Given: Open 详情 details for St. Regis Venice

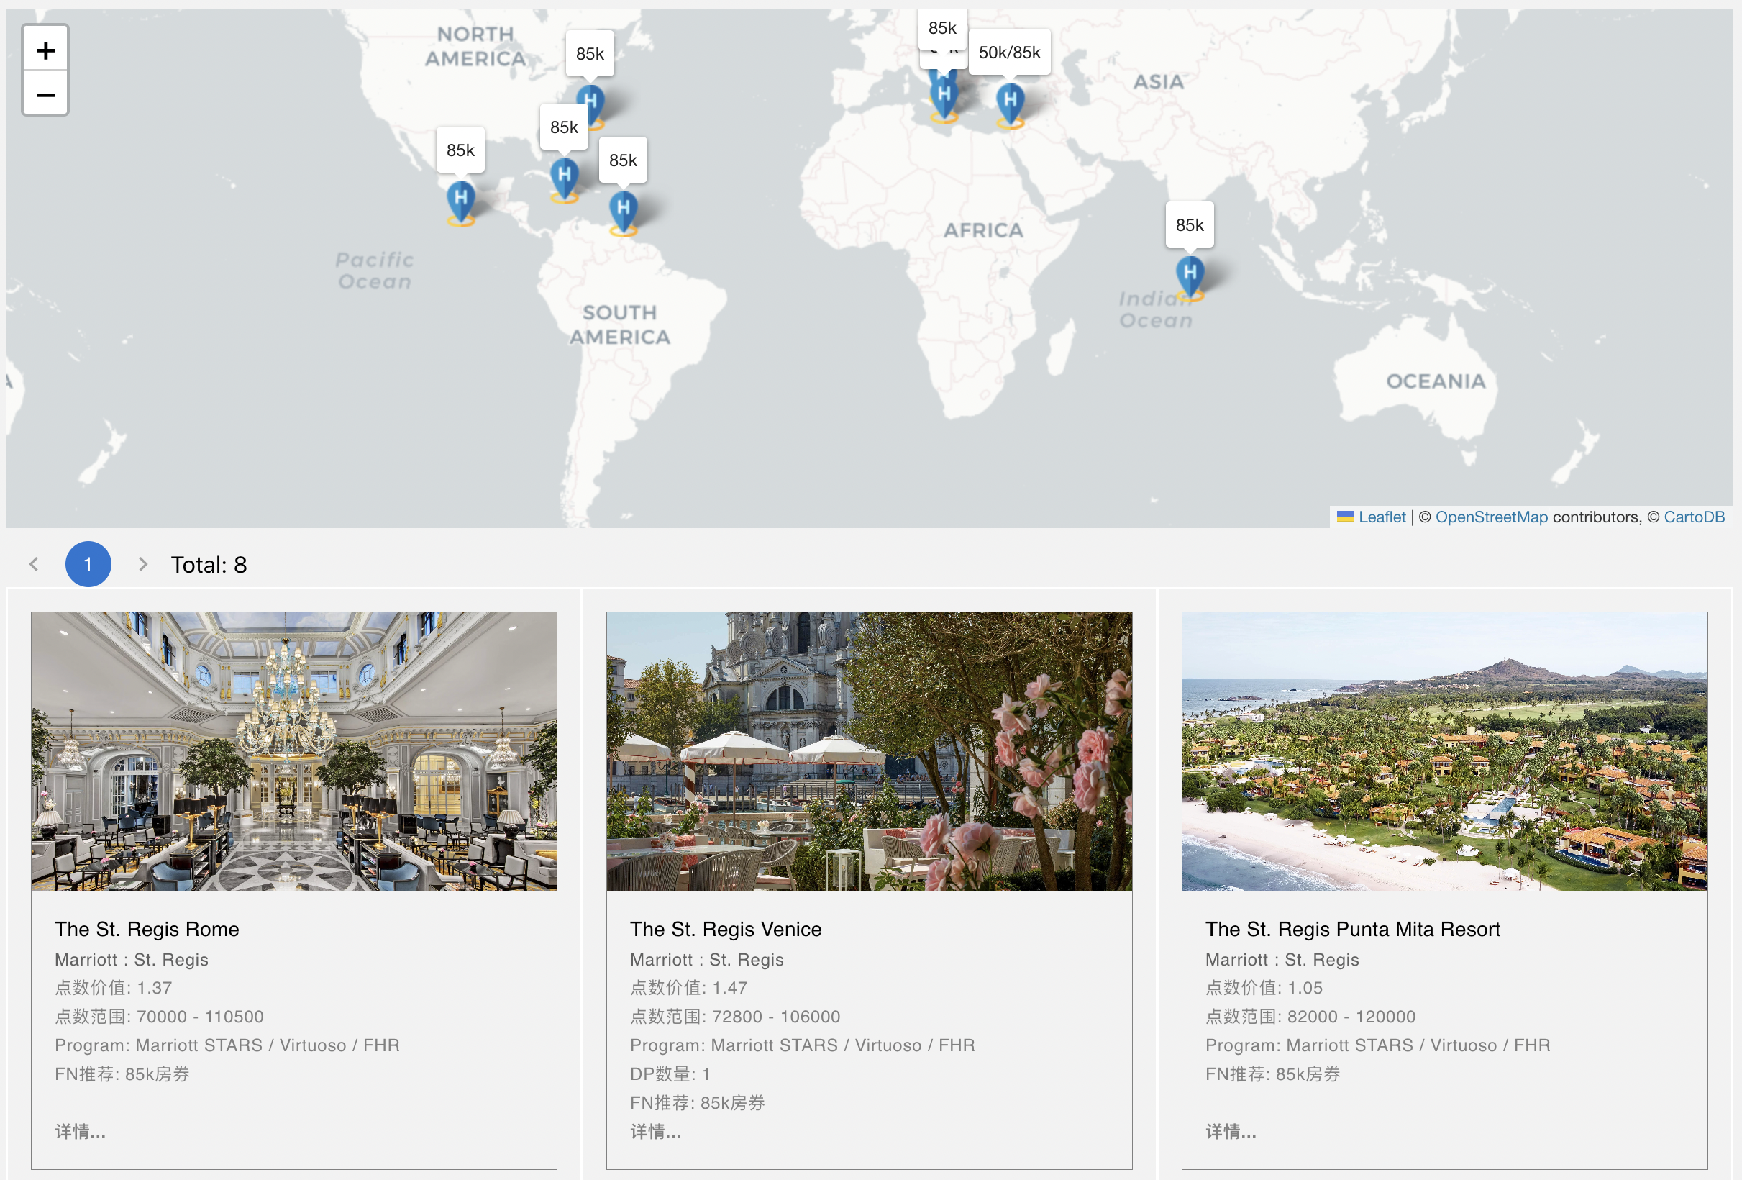Looking at the screenshot, I should pyautogui.click(x=656, y=1130).
